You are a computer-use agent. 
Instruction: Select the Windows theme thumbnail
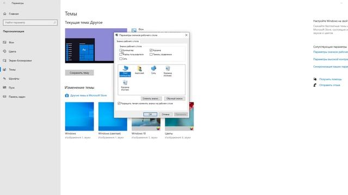(79, 116)
